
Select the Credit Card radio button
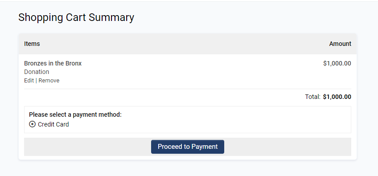click(x=32, y=124)
